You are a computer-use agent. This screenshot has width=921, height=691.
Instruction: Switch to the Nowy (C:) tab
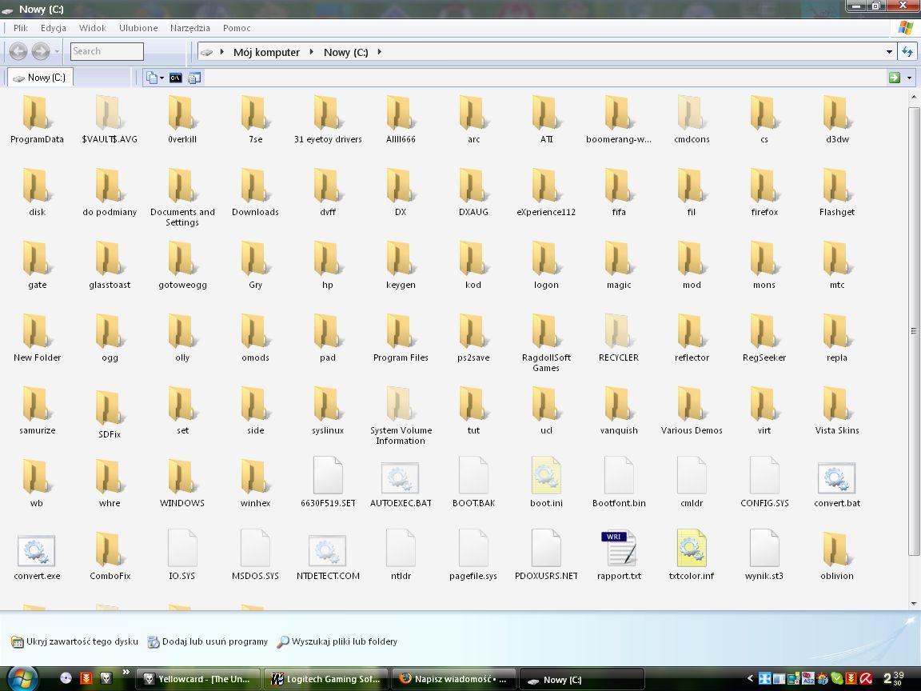tap(40, 78)
